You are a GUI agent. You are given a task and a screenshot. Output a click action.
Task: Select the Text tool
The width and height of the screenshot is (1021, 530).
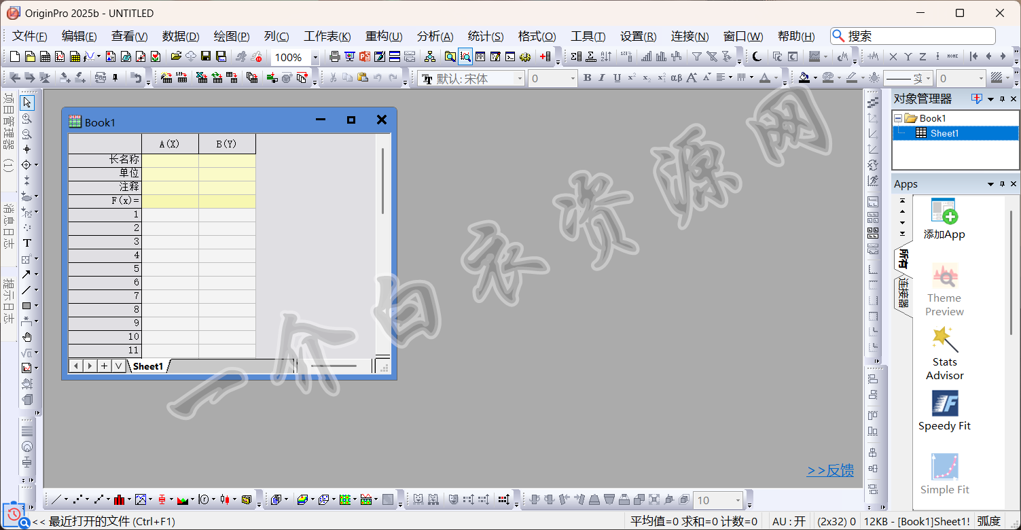pyautogui.click(x=27, y=243)
